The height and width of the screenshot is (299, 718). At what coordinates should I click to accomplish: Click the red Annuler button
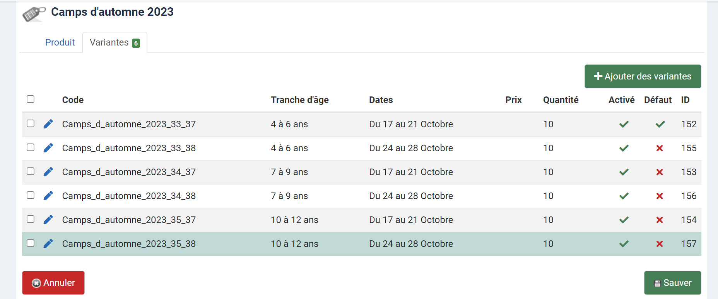point(53,283)
